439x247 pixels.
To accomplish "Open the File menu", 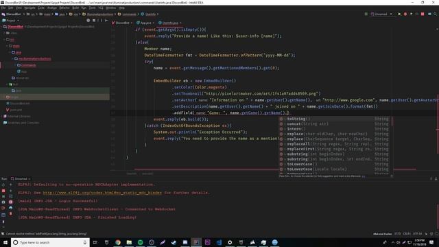I will (x=3, y=8).
